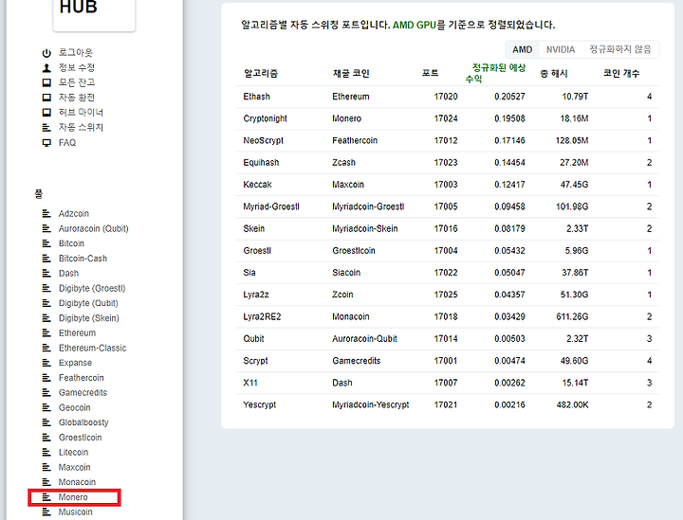Viewport: 683px width, 520px height.
Task: Click the icon beside 모든 잔고
Action: pyautogui.click(x=46, y=82)
